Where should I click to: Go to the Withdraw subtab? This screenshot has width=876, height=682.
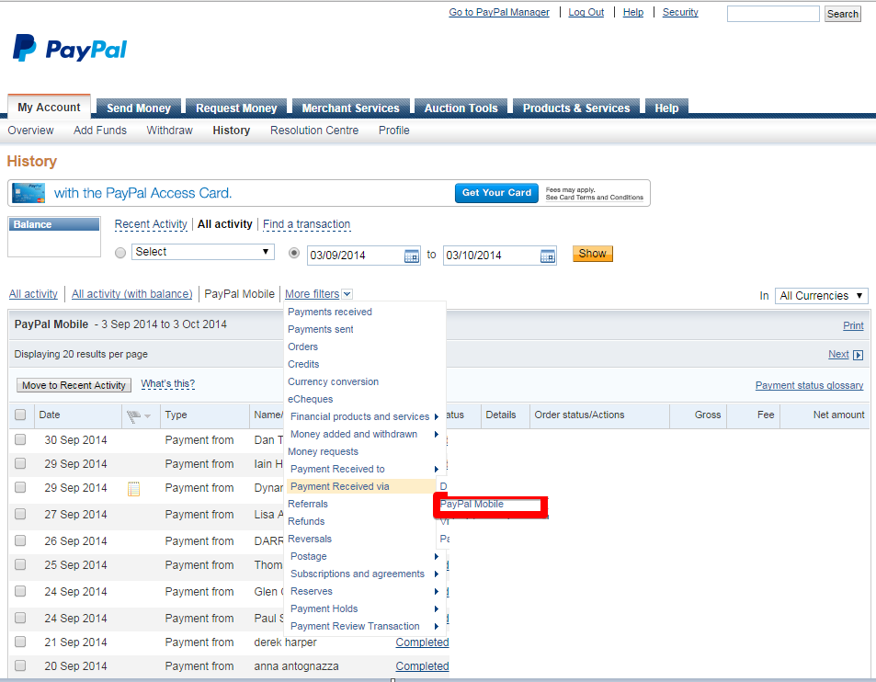tap(170, 131)
